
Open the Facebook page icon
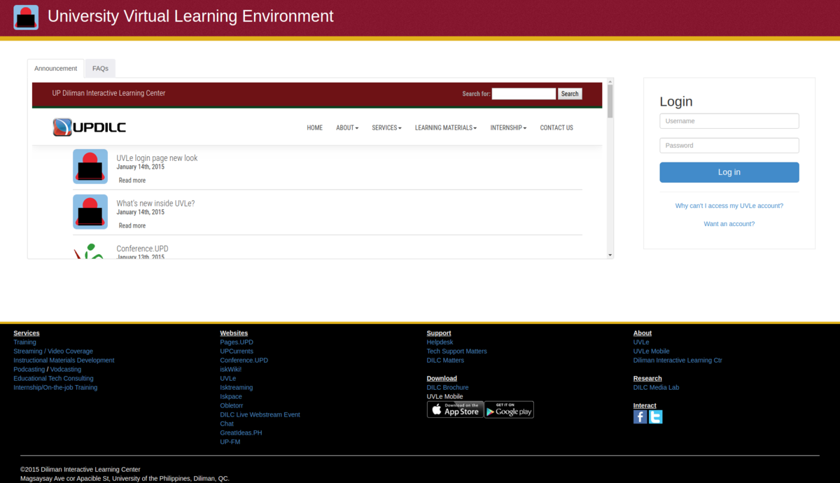pos(640,416)
